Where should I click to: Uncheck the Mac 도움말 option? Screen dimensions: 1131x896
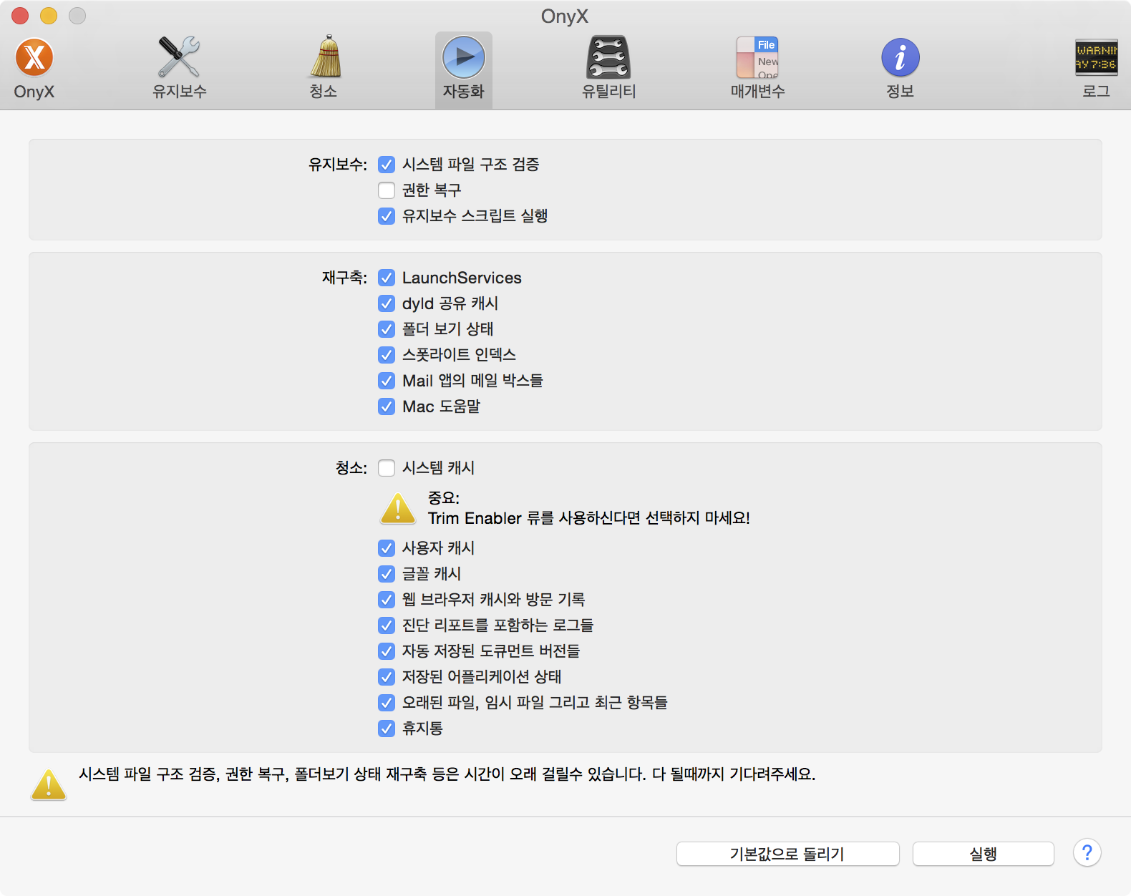pyautogui.click(x=387, y=406)
